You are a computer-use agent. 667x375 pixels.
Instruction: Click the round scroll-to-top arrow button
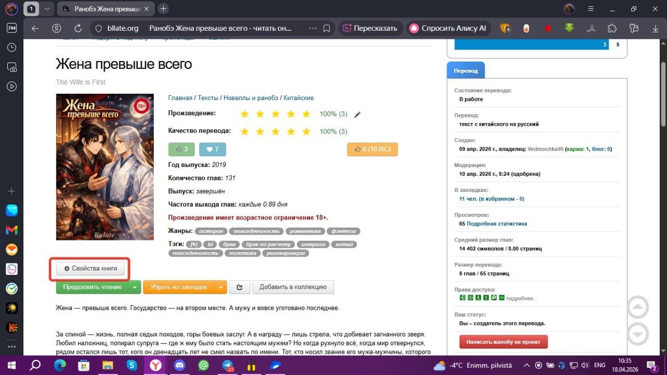pyautogui.click(x=638, y=307)
